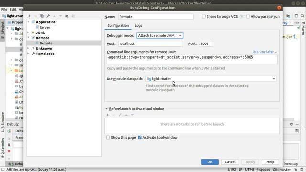Viewport: 306px width, 172px height.
Task: Remove selected configuration with minus icon
Action: click(x=35, y=16)
